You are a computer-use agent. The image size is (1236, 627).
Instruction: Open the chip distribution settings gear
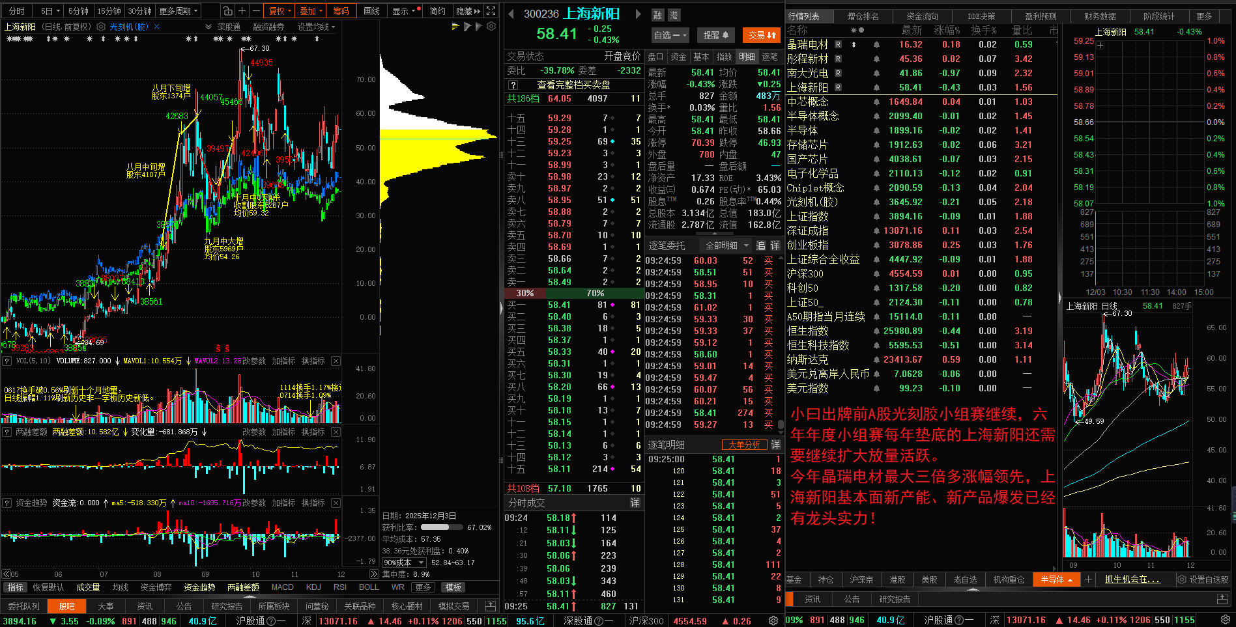pyautogui.click(x=491, y=26)
